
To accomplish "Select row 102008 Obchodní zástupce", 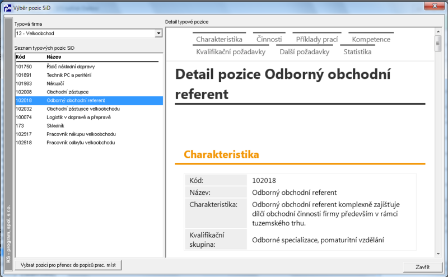I will (89, 92).
